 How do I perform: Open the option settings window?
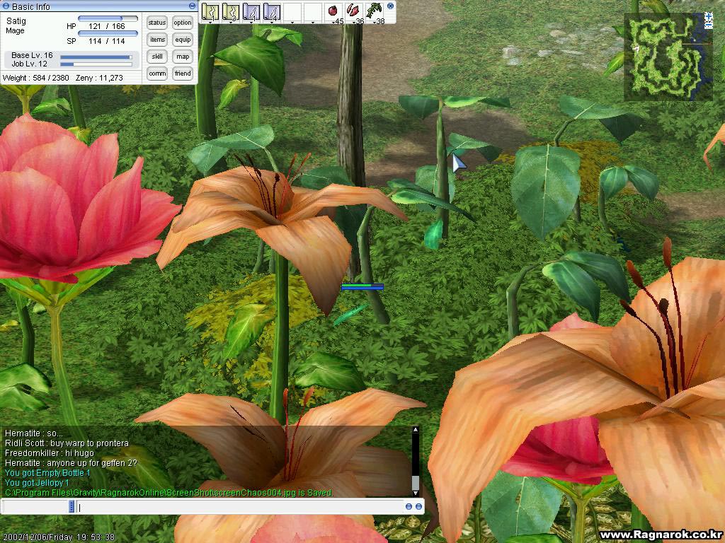183,23
